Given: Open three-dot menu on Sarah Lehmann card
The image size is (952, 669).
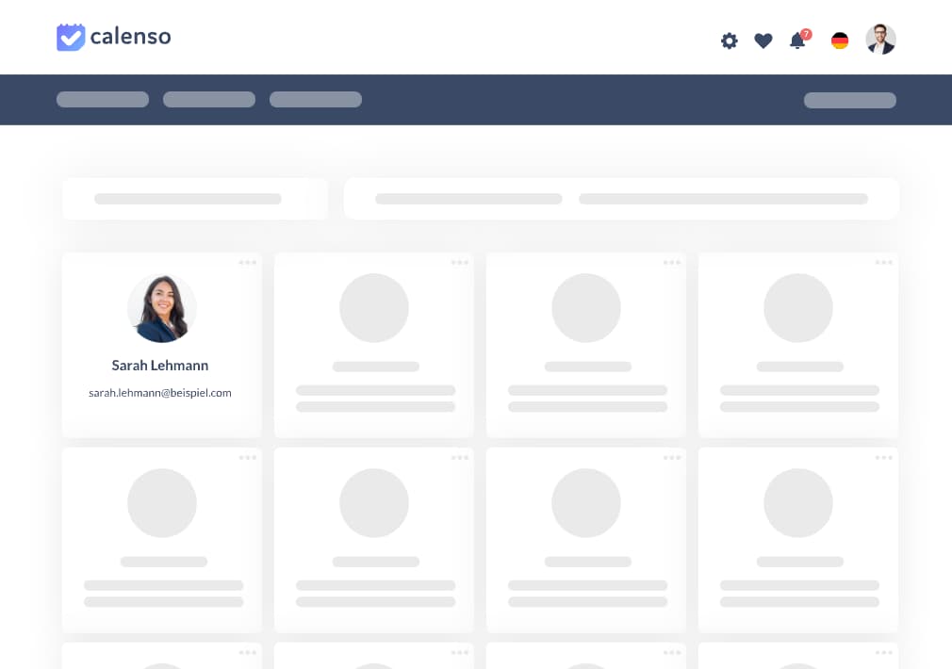Looking at the screenshot, I should pyautogui.click(x=248, y=263).
